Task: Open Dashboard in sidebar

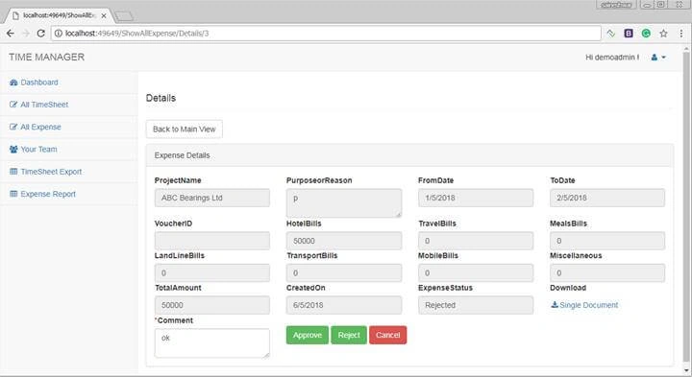Action: (x=38, y=82)
